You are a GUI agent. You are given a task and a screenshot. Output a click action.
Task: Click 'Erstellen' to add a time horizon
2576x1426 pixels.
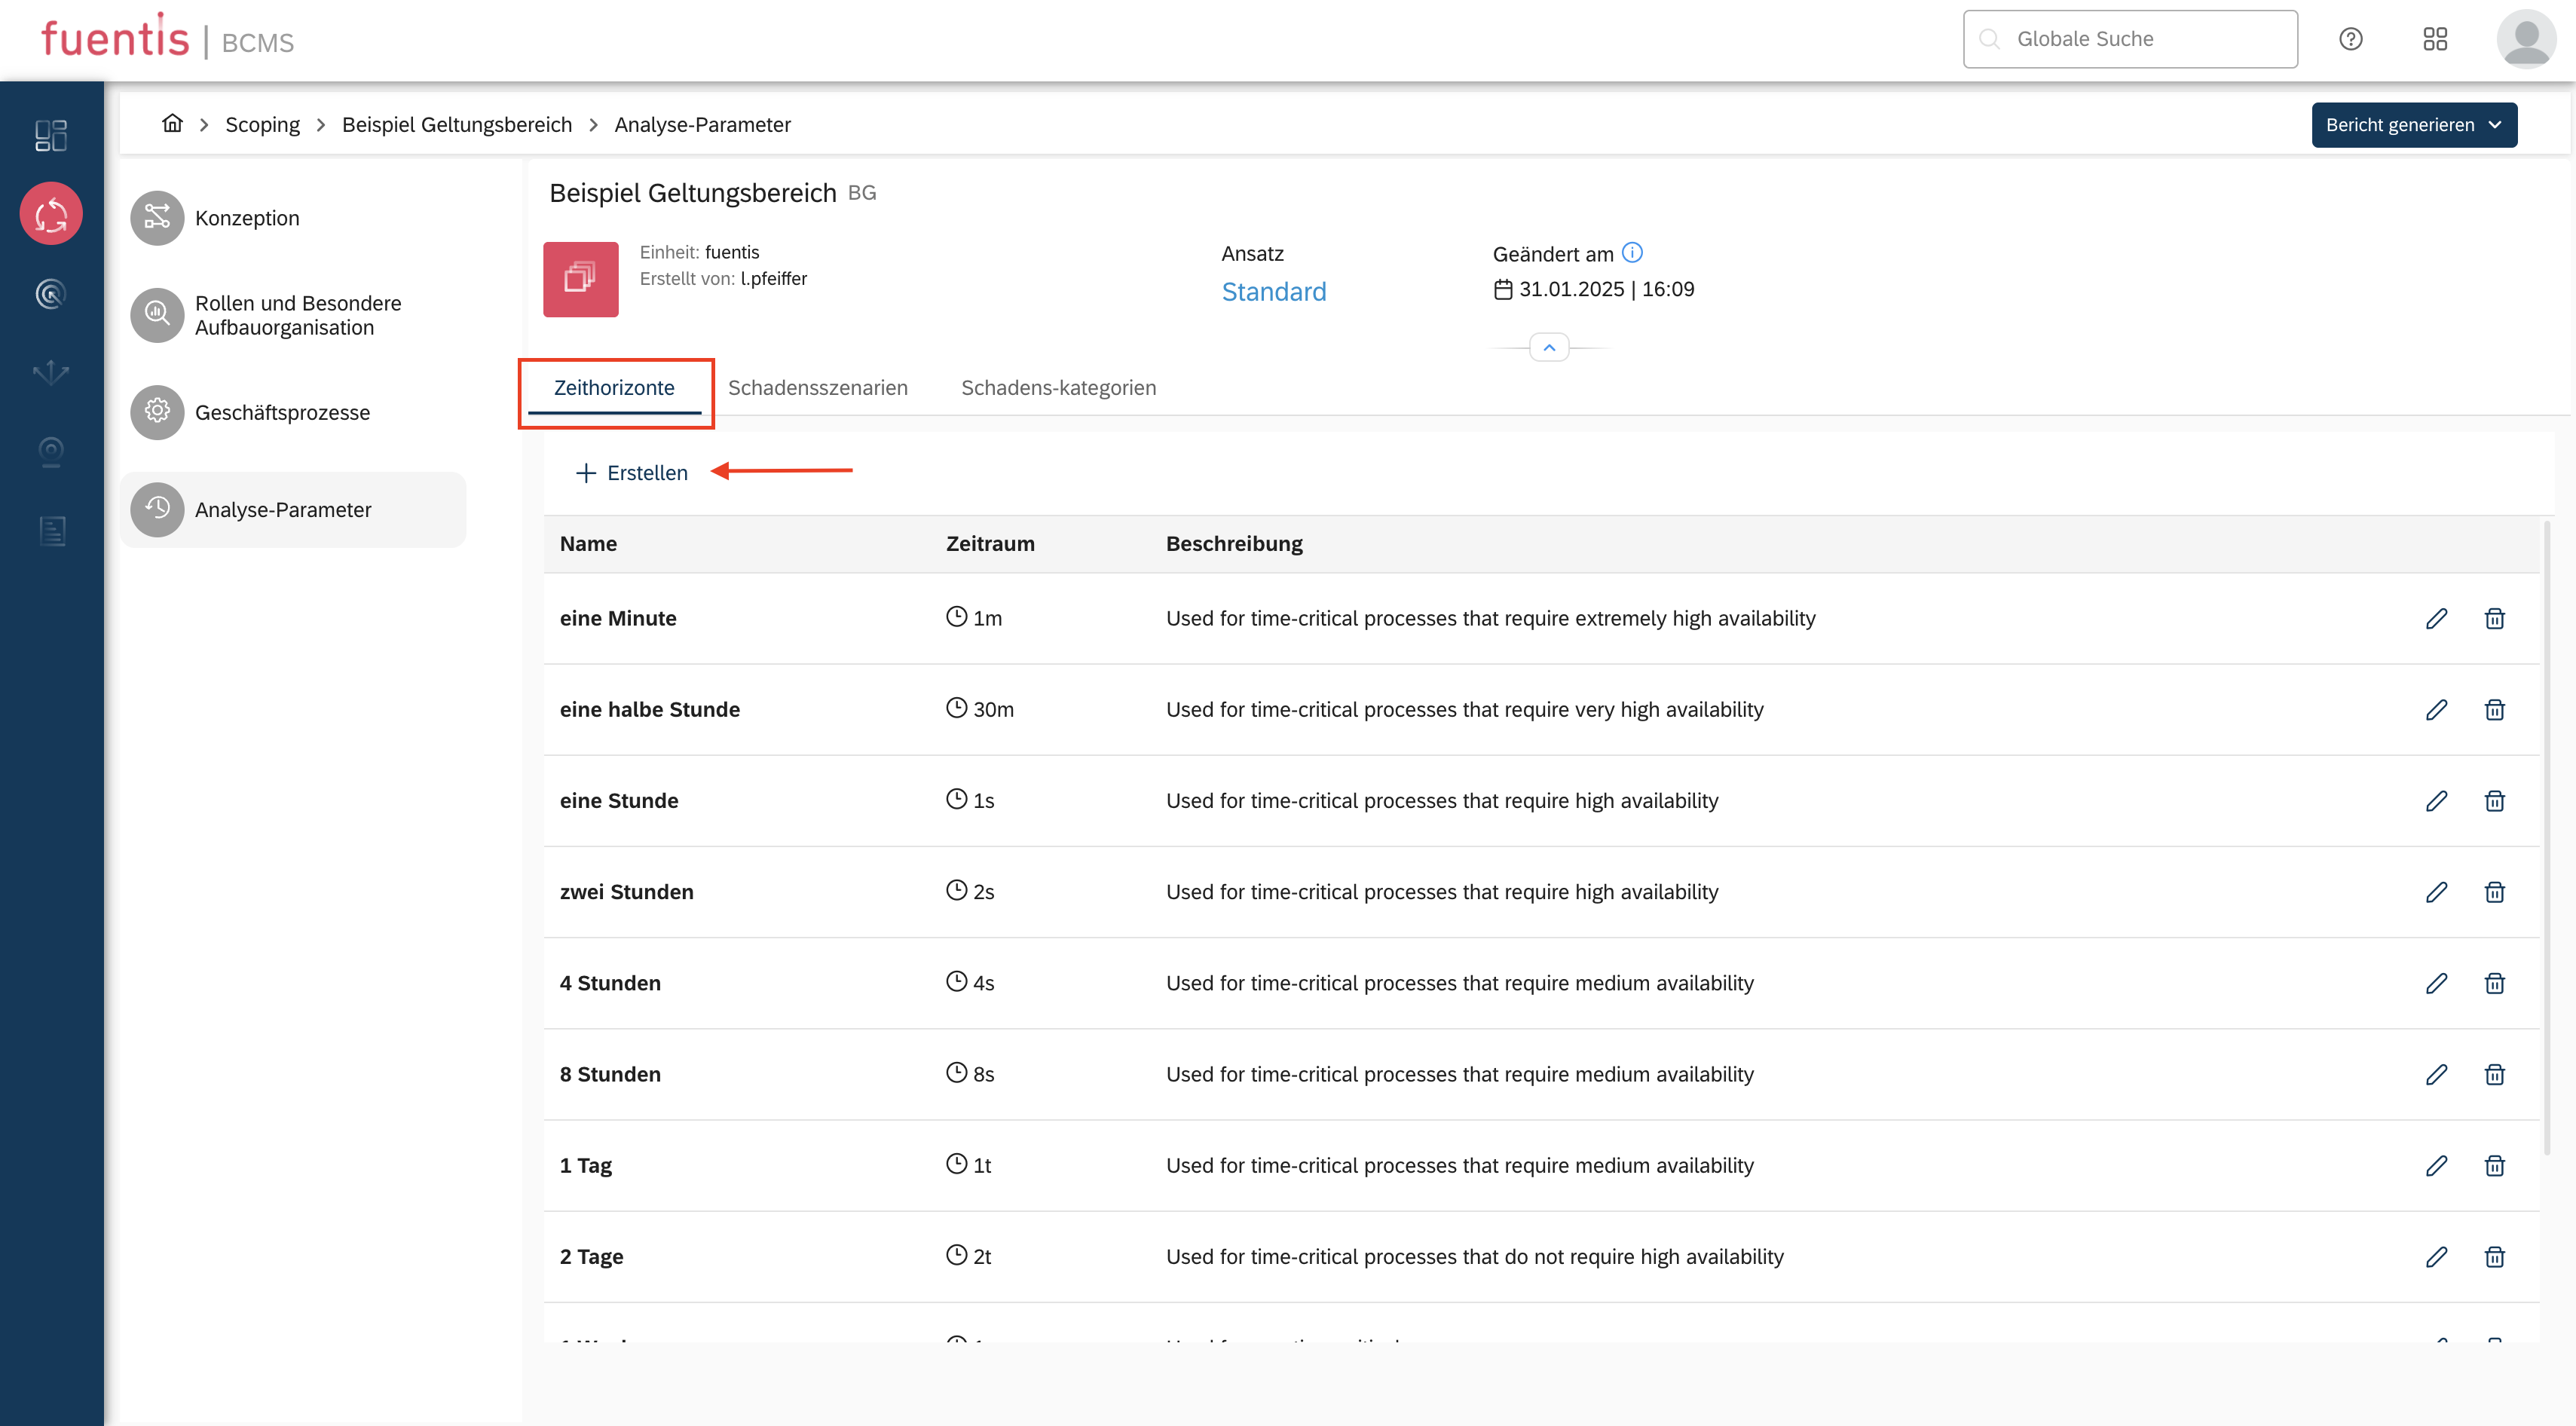632,473
